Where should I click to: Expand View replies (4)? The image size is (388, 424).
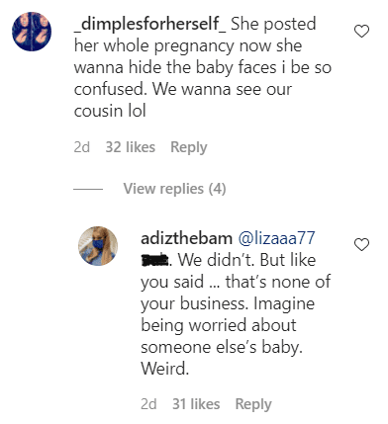click(174, 189)
